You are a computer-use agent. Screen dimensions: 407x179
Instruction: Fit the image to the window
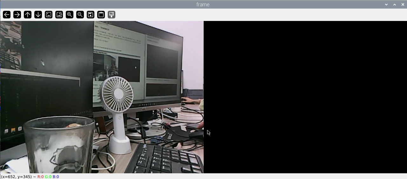pyautogui.click(x=59, y=15)
